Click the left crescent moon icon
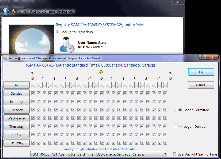 [x=32, y=72]
